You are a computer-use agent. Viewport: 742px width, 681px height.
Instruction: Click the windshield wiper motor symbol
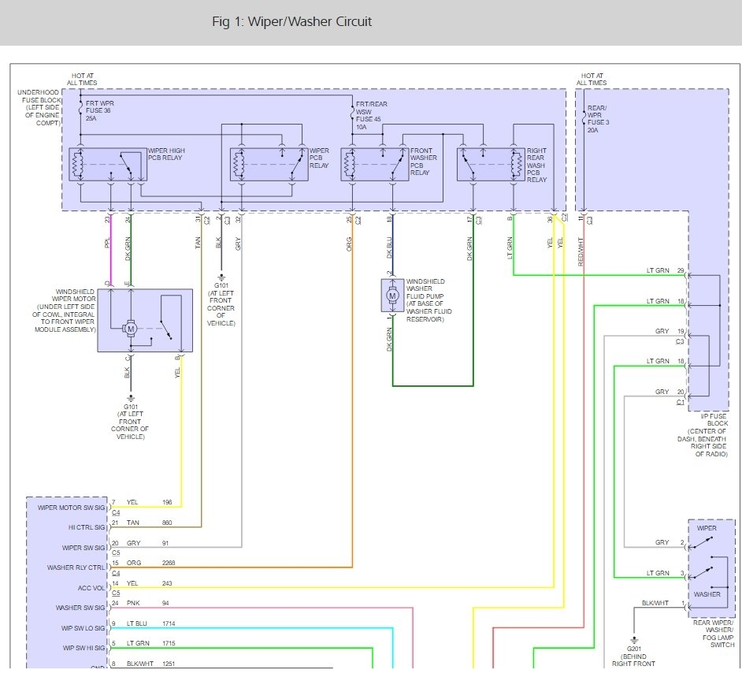tap(130, 329)
